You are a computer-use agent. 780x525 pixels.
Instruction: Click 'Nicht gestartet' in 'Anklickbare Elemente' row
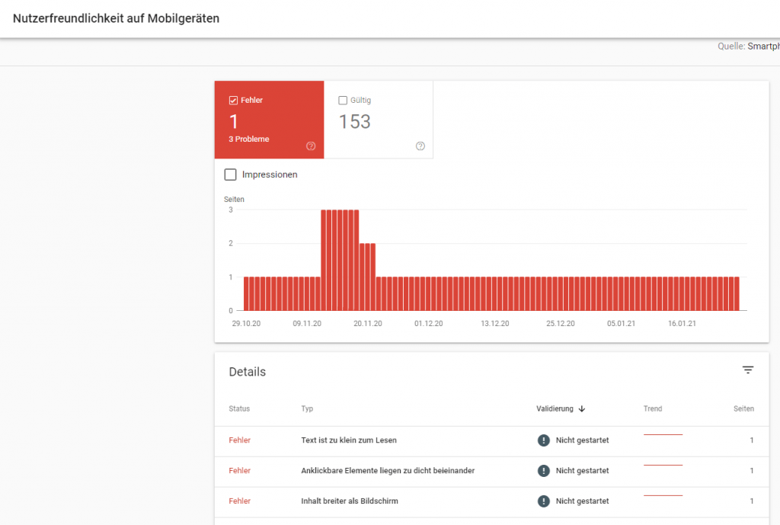582,470
